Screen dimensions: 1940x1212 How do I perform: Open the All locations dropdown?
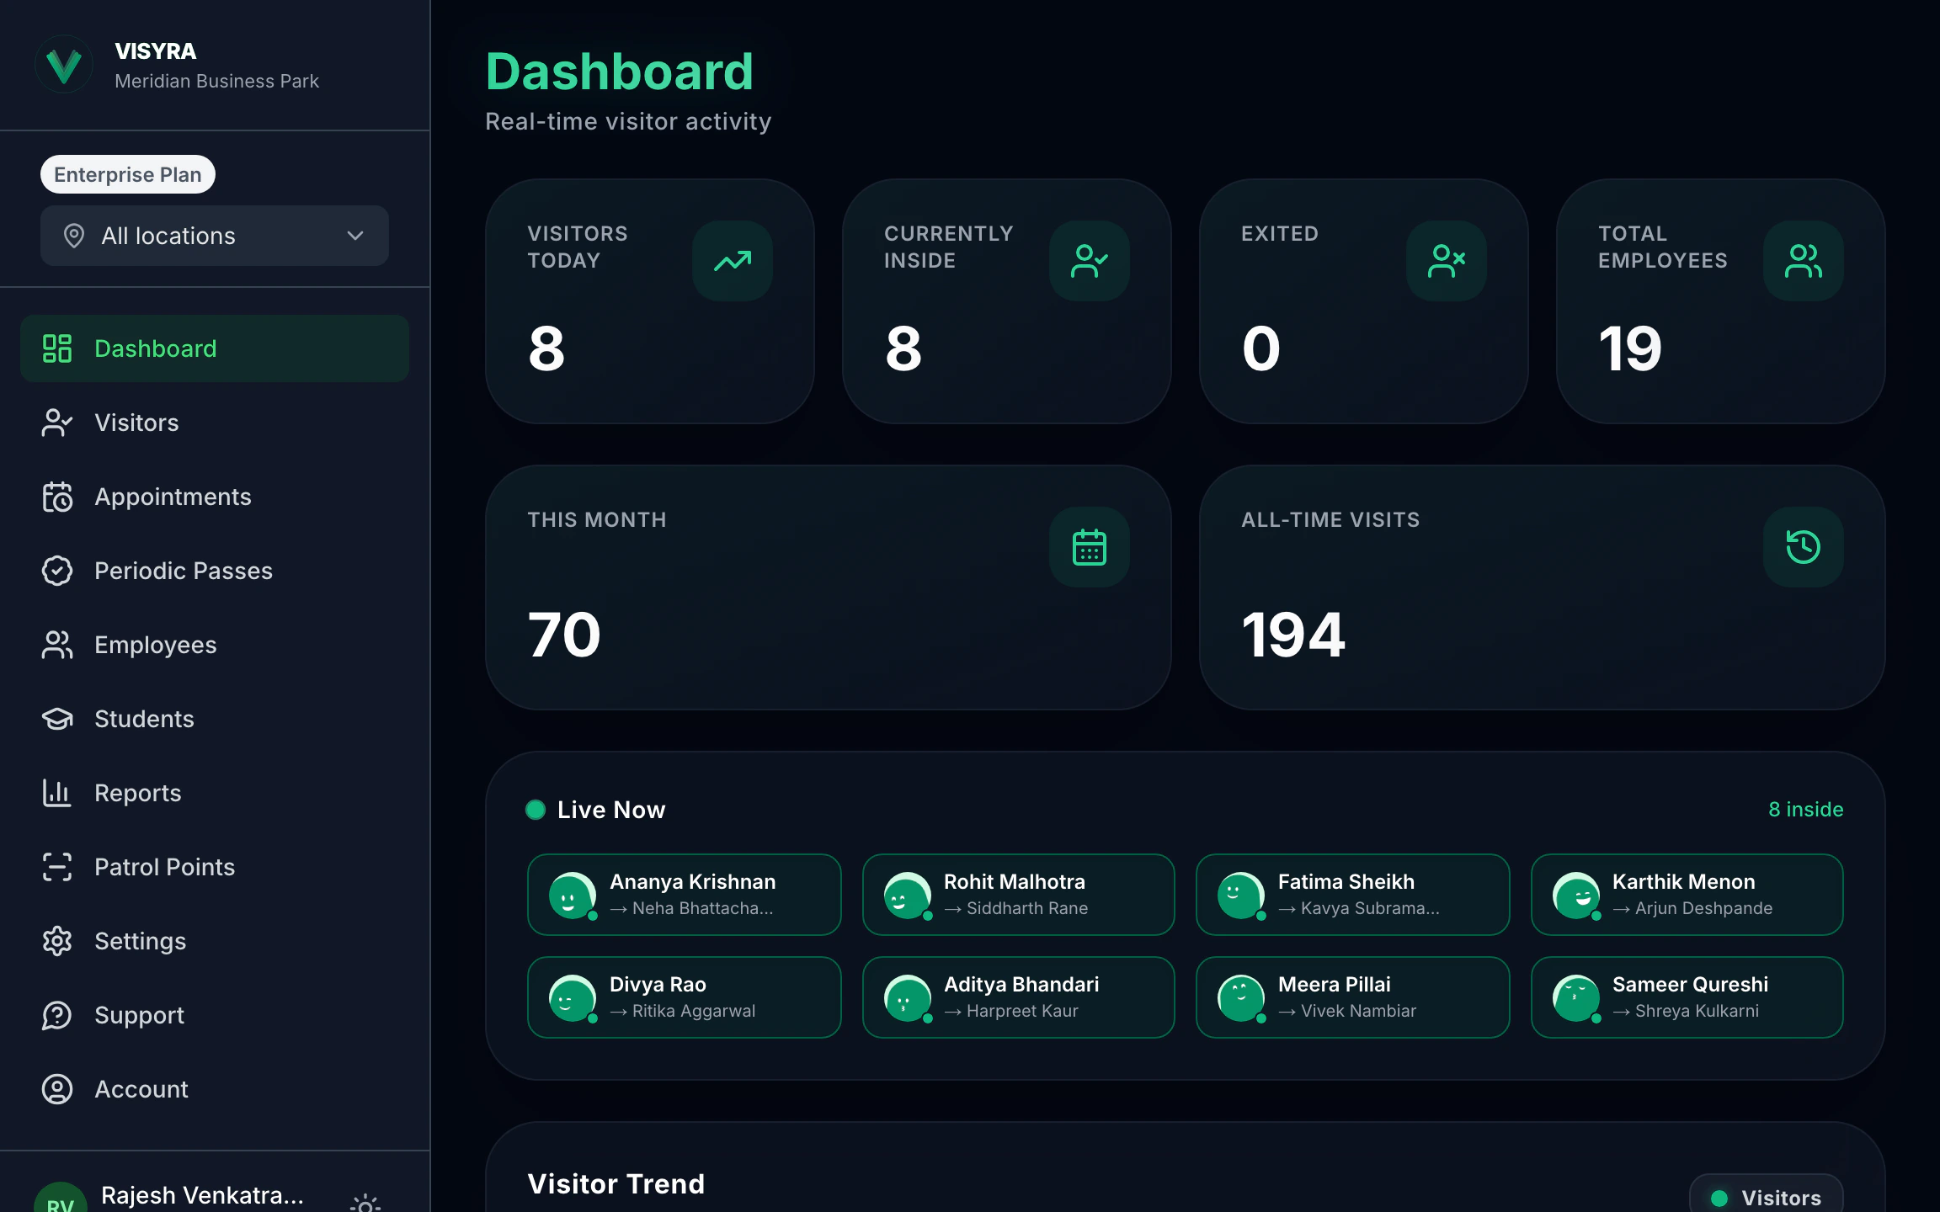pos(215,236)
